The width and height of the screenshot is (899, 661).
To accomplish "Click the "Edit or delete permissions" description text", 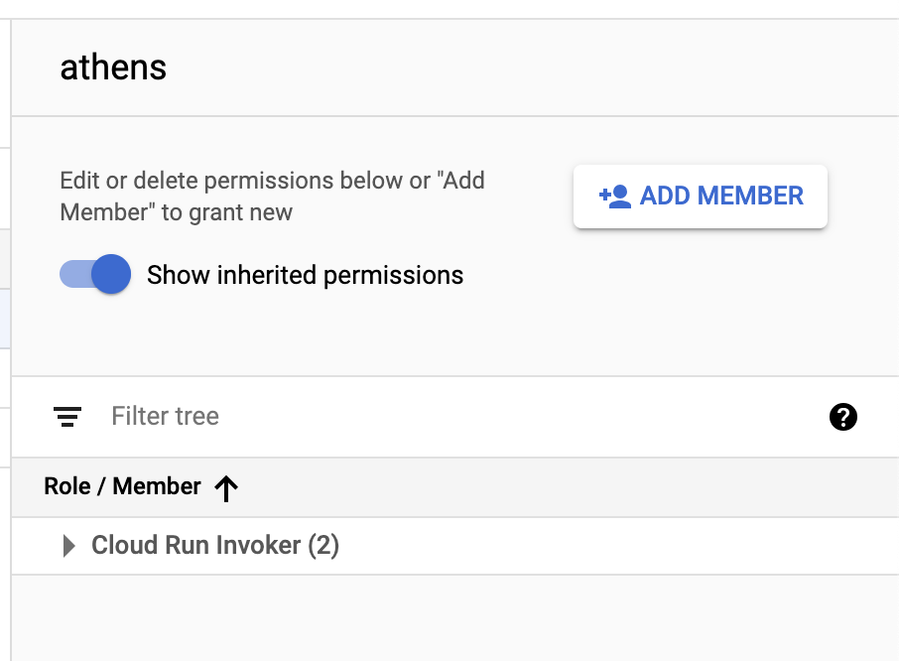I will (x=272, y=197).
